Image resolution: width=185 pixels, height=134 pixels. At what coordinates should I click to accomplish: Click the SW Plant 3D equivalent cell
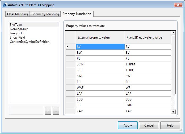tap(148, 76)
